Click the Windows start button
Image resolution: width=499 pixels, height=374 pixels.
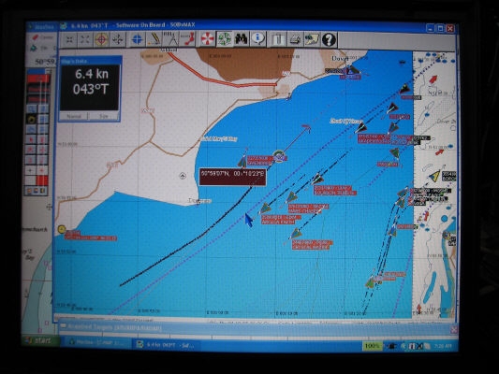pos(39,341)
